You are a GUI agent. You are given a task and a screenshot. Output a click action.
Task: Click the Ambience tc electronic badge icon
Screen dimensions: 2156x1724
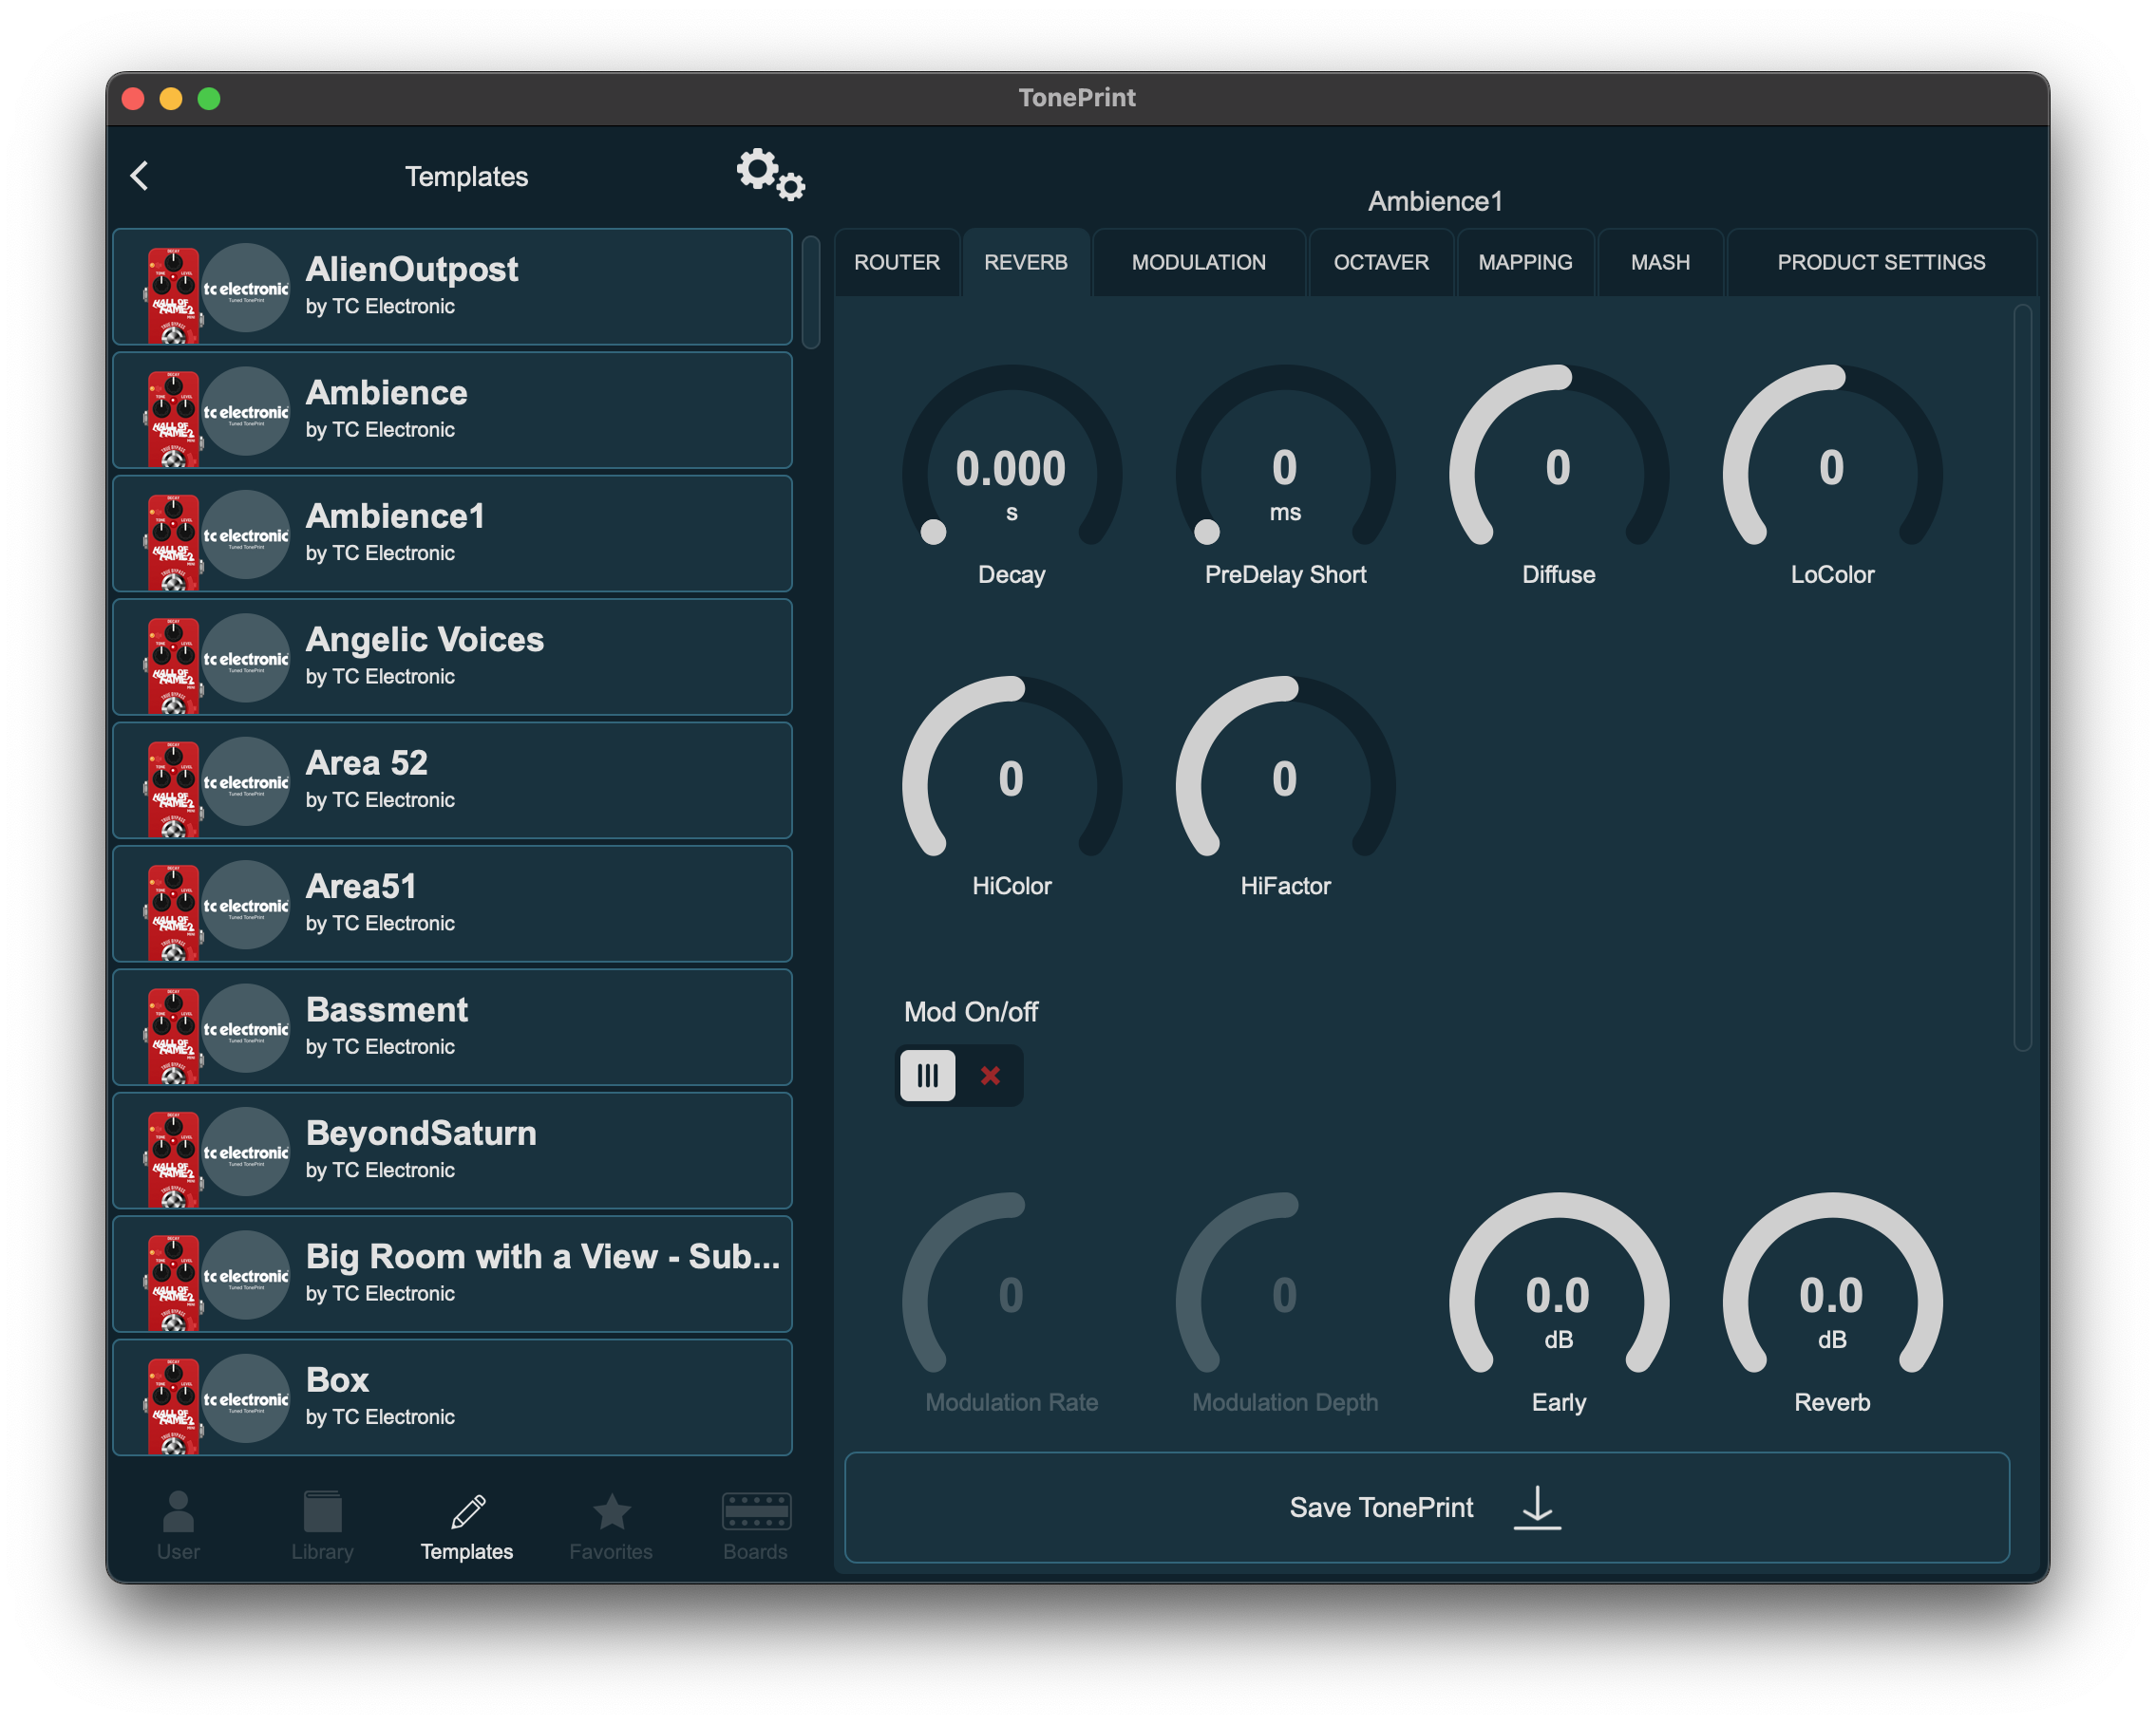(246, 411)
